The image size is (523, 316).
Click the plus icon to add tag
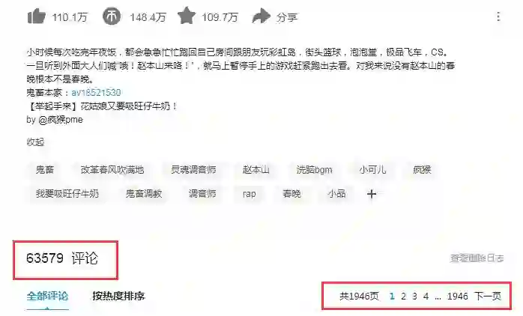372,194
